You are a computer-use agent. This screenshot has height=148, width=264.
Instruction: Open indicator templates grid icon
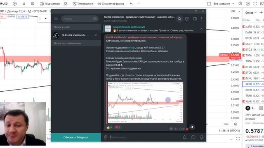pyautogui.click(x=66, y=4)
